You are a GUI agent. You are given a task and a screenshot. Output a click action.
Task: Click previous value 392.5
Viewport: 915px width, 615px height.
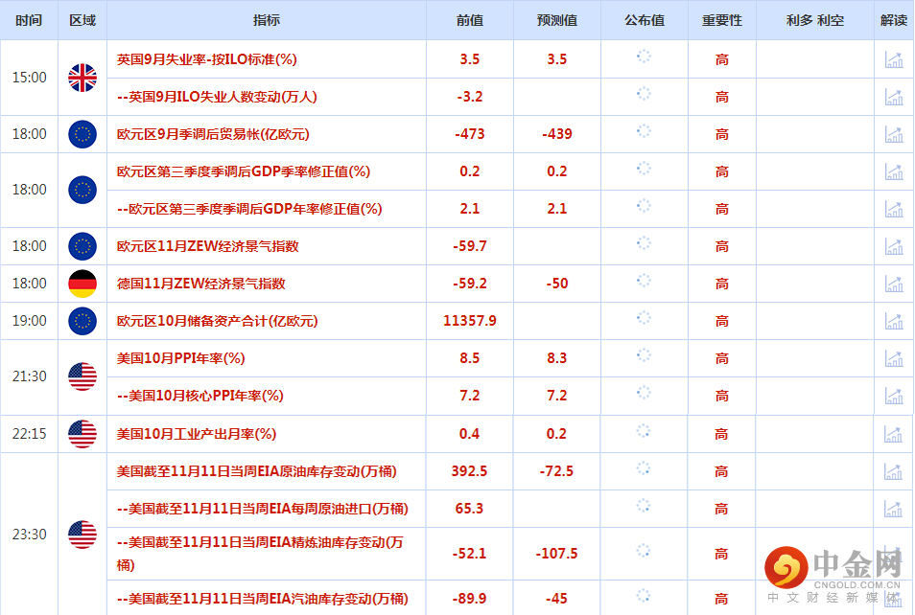coord(469,471)
